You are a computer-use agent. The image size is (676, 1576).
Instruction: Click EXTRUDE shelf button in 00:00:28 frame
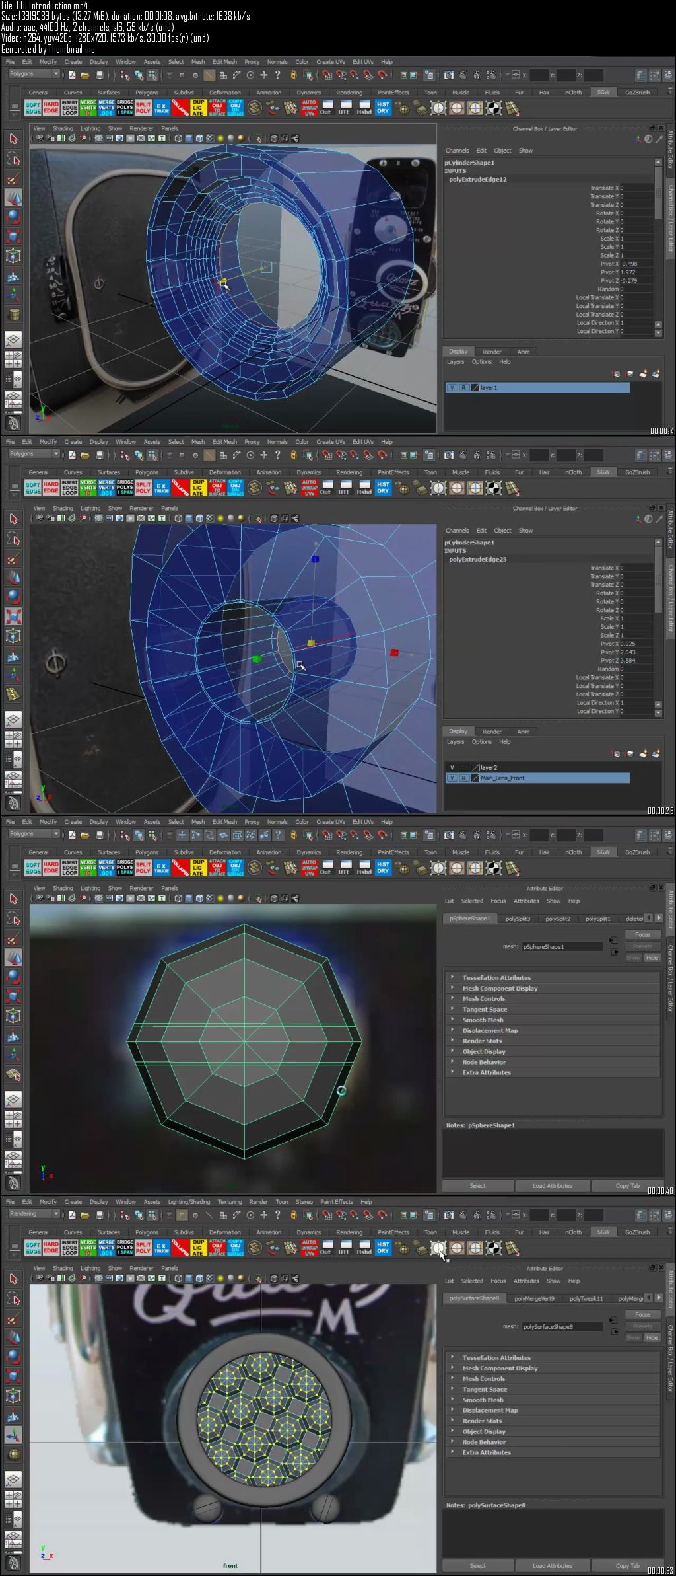coord(162,488)
